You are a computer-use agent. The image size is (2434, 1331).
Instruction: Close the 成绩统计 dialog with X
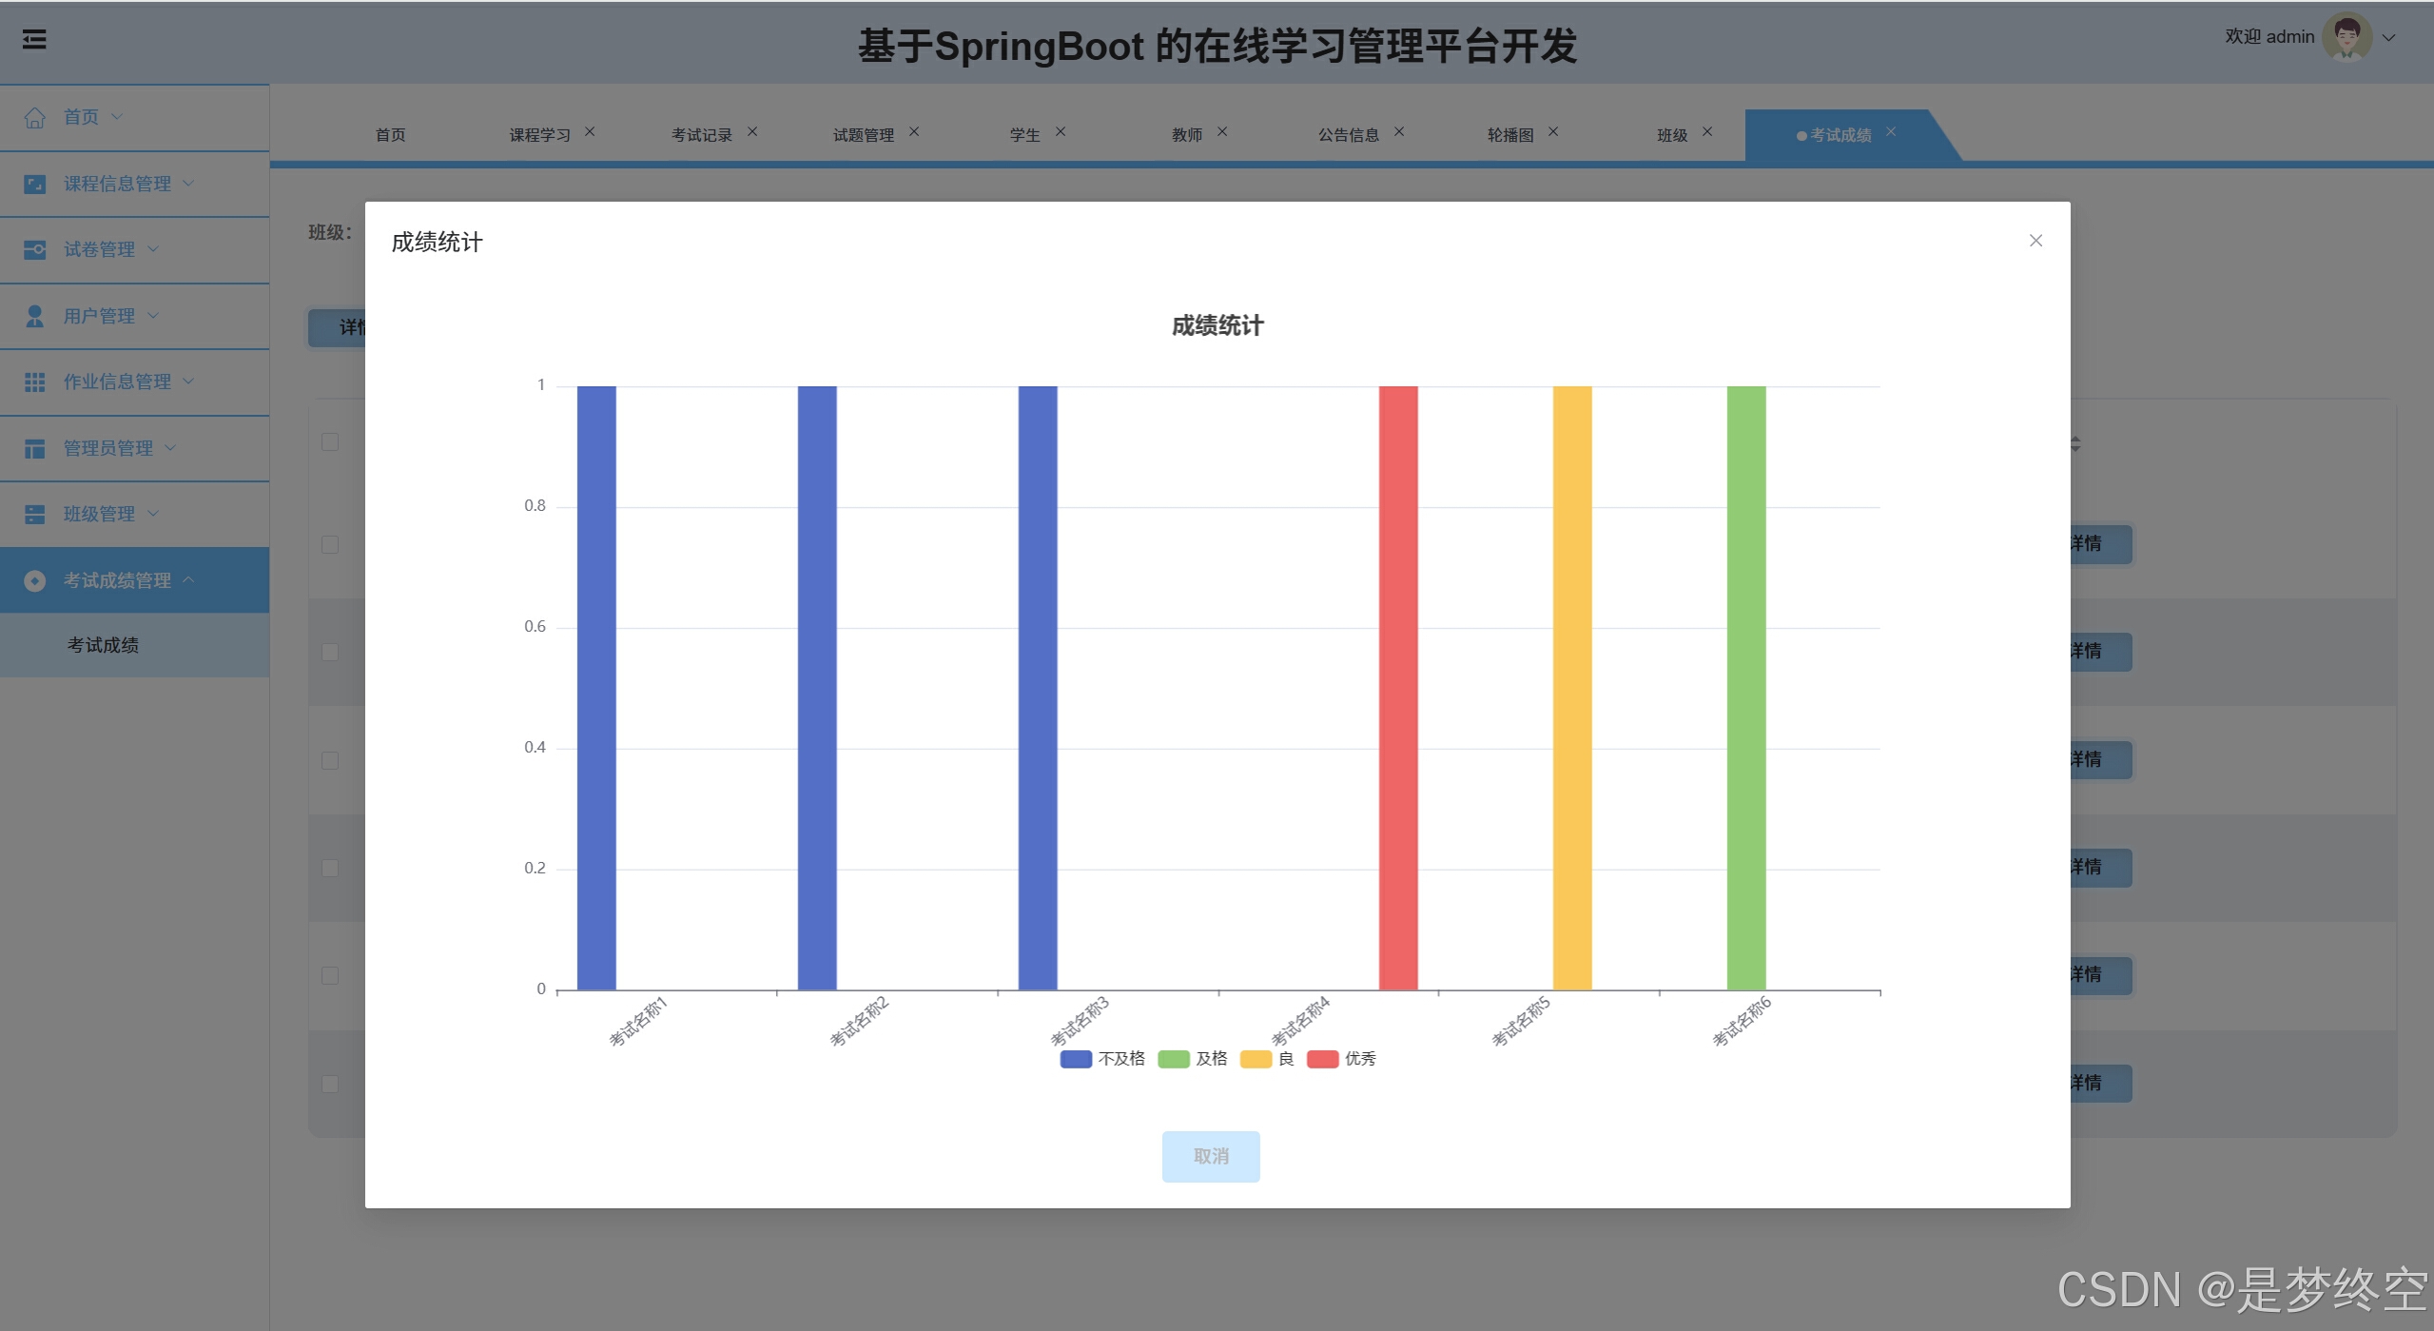click(x=2035, y=241)
